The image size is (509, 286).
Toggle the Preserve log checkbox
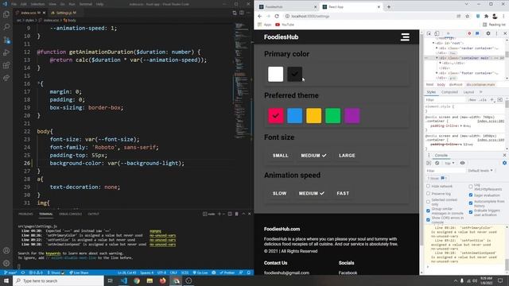point(428,194)
